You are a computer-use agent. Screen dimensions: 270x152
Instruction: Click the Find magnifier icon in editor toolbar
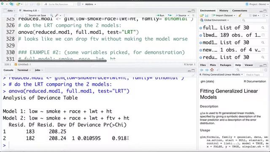[51, 15]
